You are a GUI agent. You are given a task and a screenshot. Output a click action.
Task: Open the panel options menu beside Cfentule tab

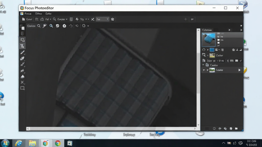[x=229, y=30]
